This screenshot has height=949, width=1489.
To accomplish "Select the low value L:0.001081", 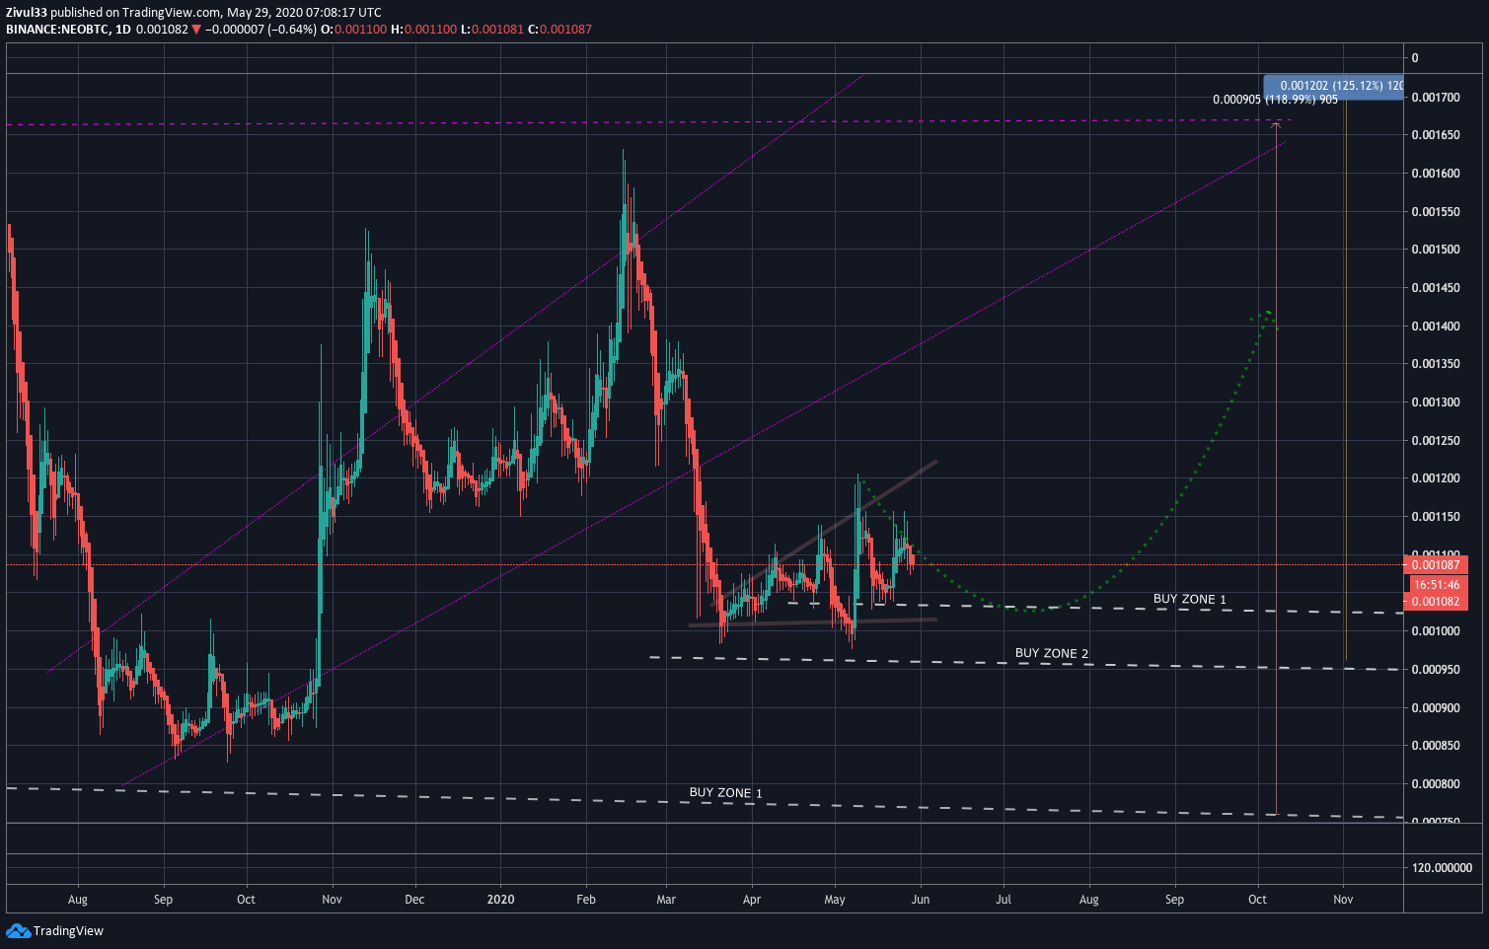I will coord(492,30).
